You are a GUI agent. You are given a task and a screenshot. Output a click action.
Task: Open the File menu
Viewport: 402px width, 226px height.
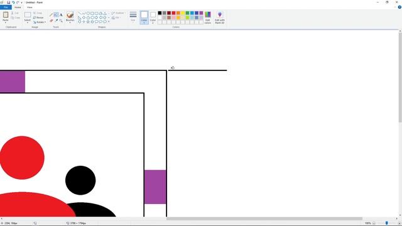coord(6,7)
